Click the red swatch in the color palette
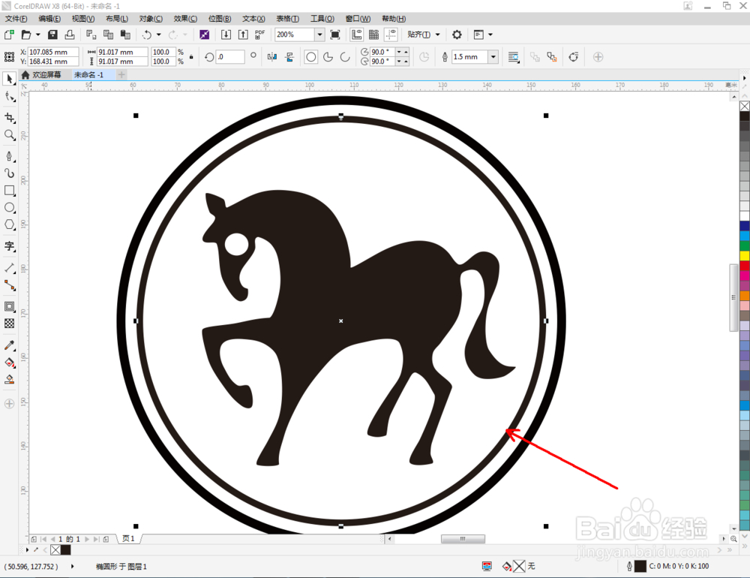 tap(745, 266)
